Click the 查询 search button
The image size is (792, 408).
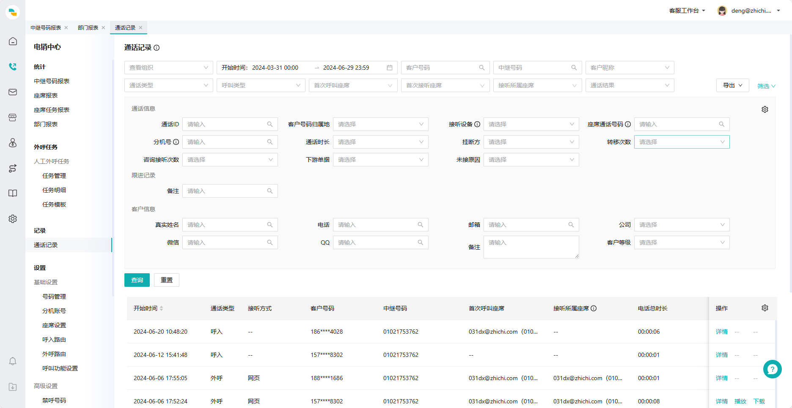[137, 280]
